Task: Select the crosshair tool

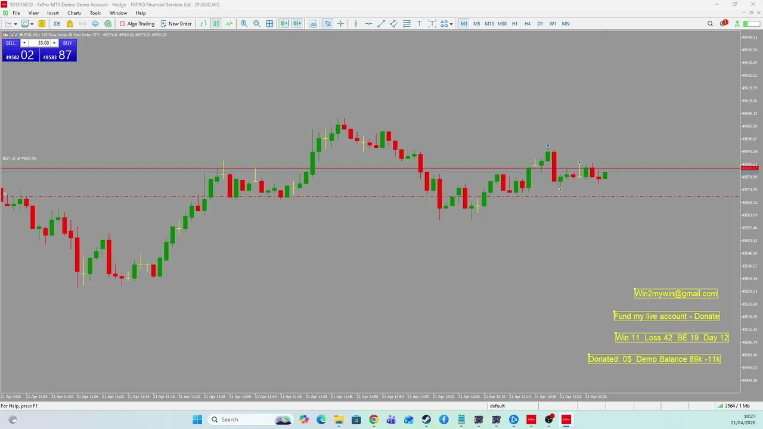Action: pyautogui.click(x=341, y=24)
